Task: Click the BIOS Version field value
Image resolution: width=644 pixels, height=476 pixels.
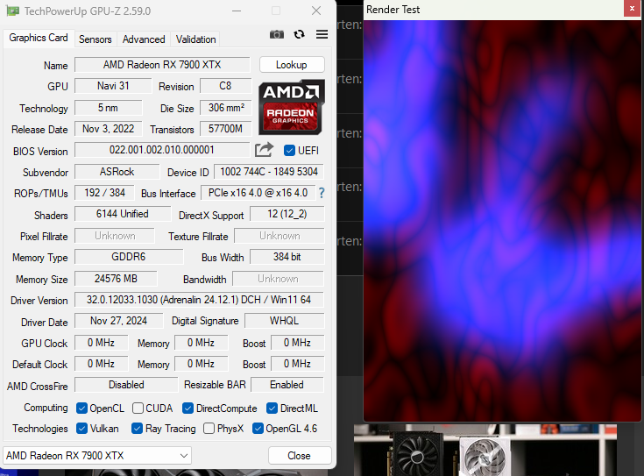Action: tap(162, 150)
